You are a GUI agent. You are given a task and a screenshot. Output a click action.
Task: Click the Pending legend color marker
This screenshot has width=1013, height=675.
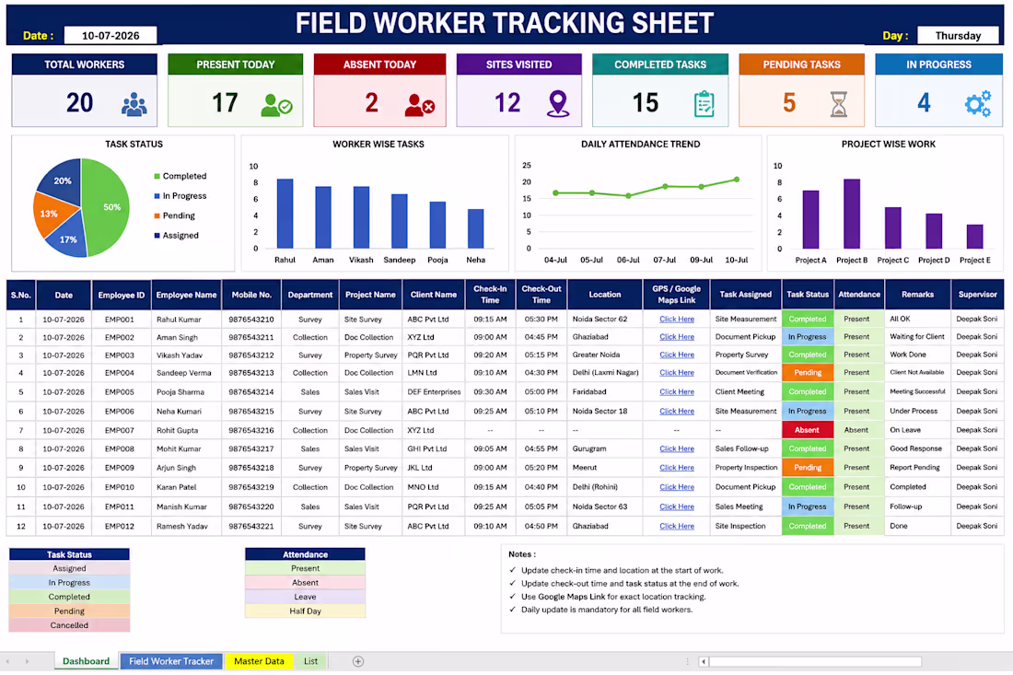pyautogui.click(x=157, y=215)
